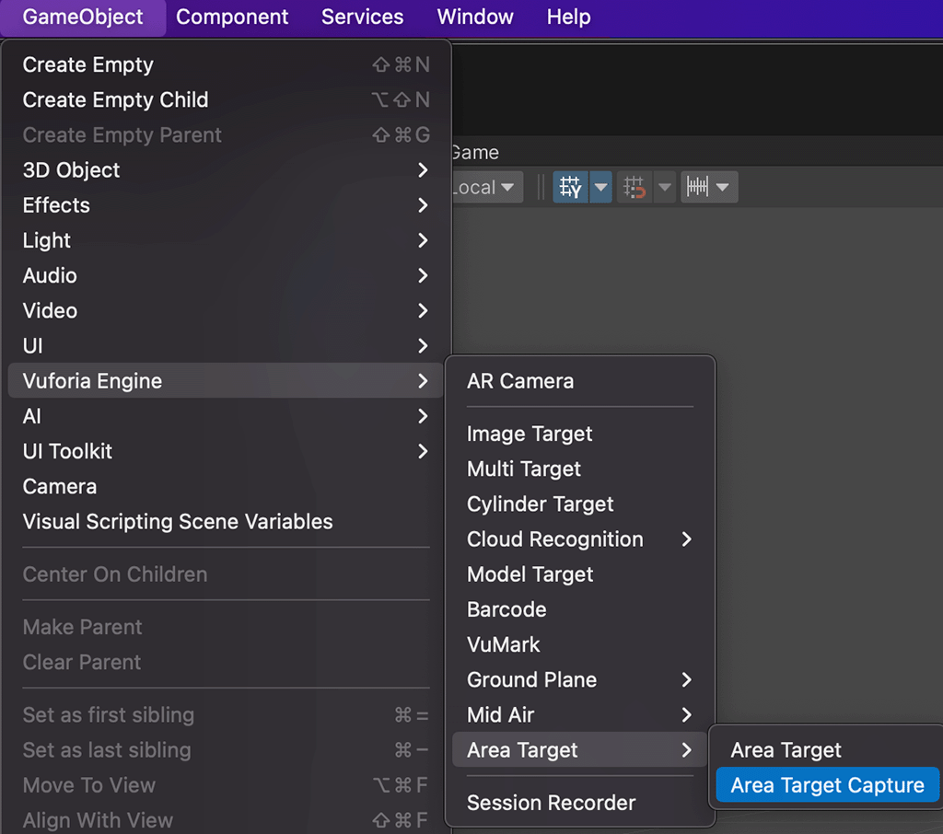
Task: Expand the AI submenu
Action: tap(226, 416)
